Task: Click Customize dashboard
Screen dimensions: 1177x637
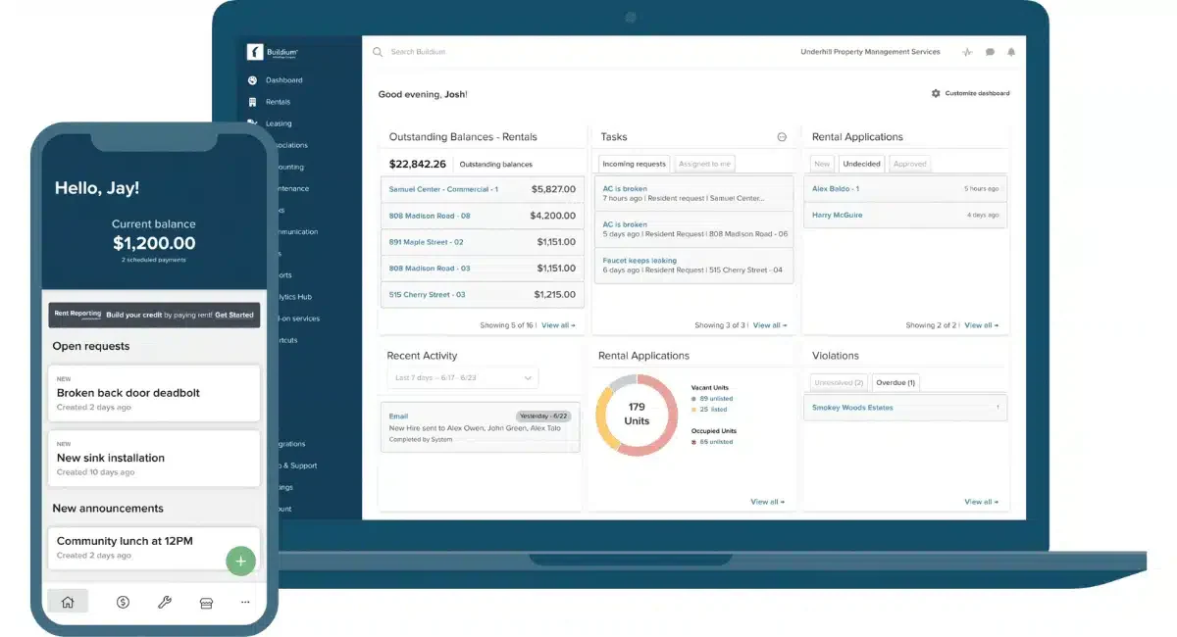Action: [x=977, y=93]
